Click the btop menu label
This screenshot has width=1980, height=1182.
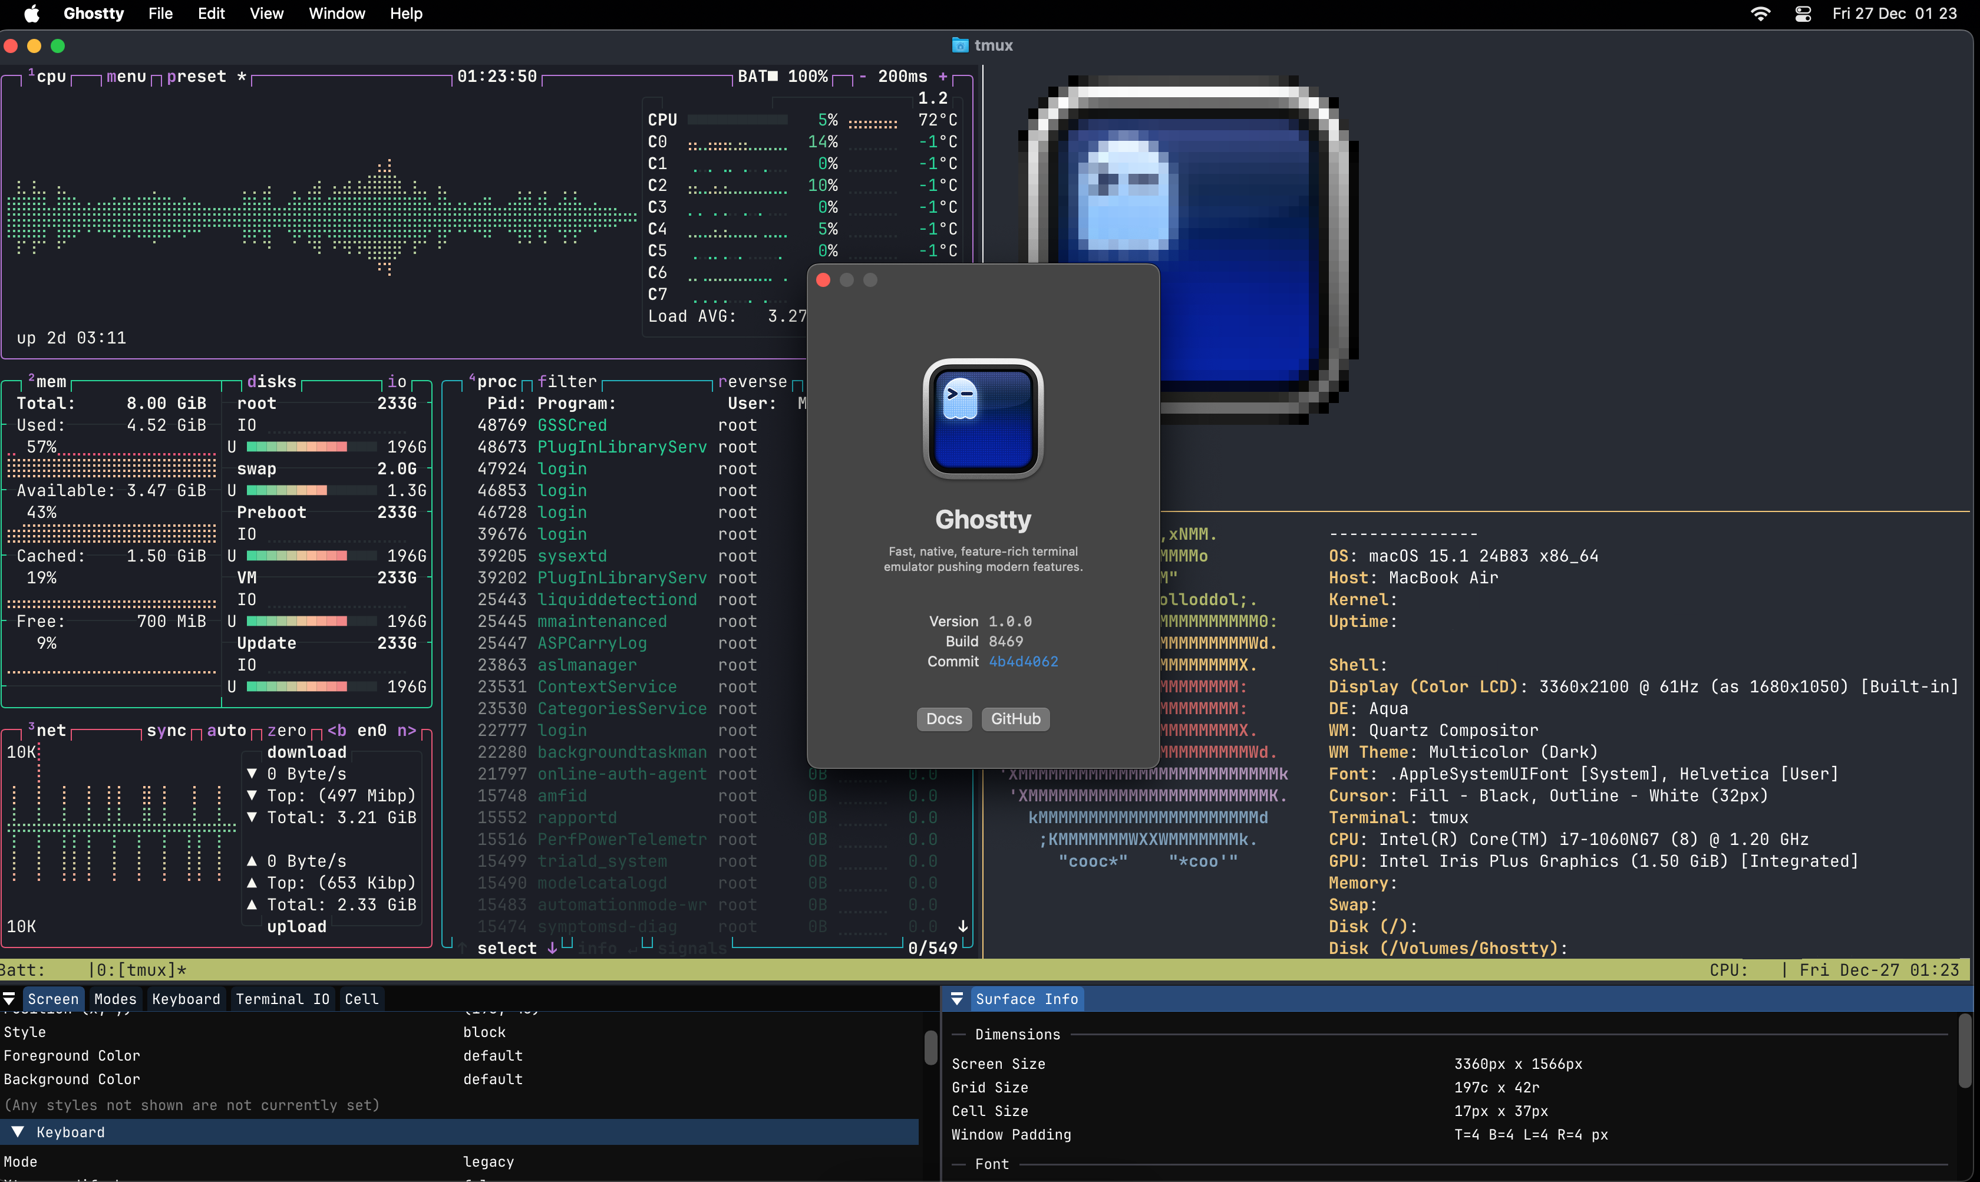click(127, 77)
